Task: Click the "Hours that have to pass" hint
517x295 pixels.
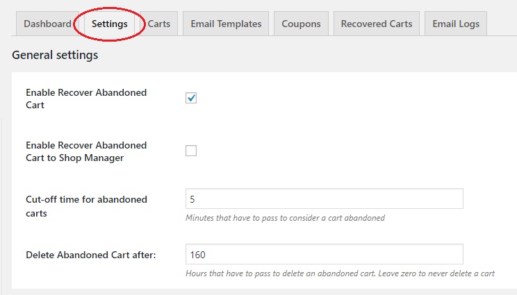Action: (x=340, y=273)
